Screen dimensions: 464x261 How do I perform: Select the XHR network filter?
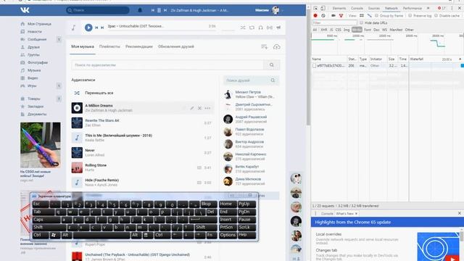(x=324, y=30)
